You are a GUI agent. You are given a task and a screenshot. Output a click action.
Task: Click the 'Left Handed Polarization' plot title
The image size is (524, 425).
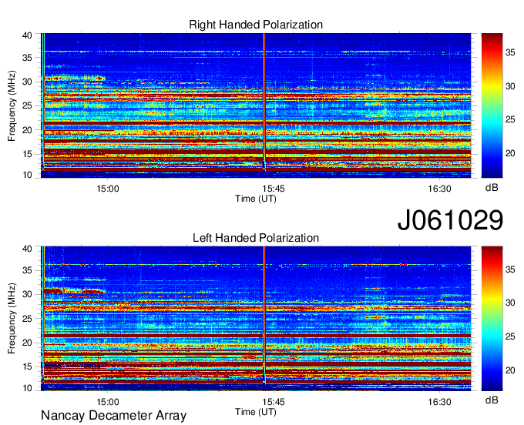(256, 238)
